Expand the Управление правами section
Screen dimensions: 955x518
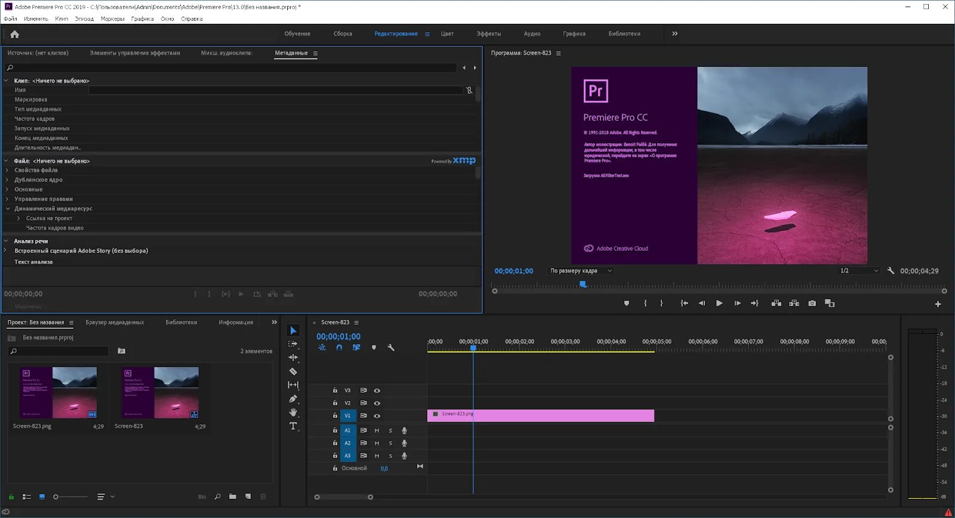coord(7,199)
